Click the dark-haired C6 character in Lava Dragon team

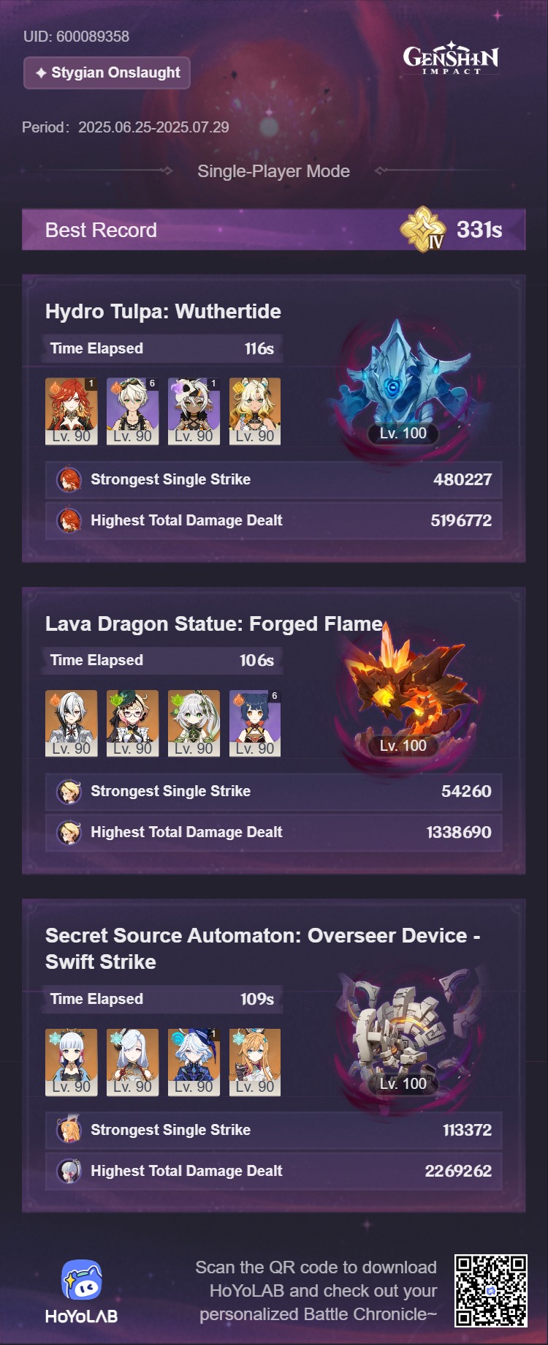coord(255,723)
